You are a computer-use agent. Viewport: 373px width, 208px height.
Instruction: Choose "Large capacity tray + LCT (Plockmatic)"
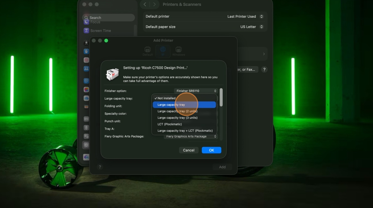pyautogui.click(x=185, y=130)
